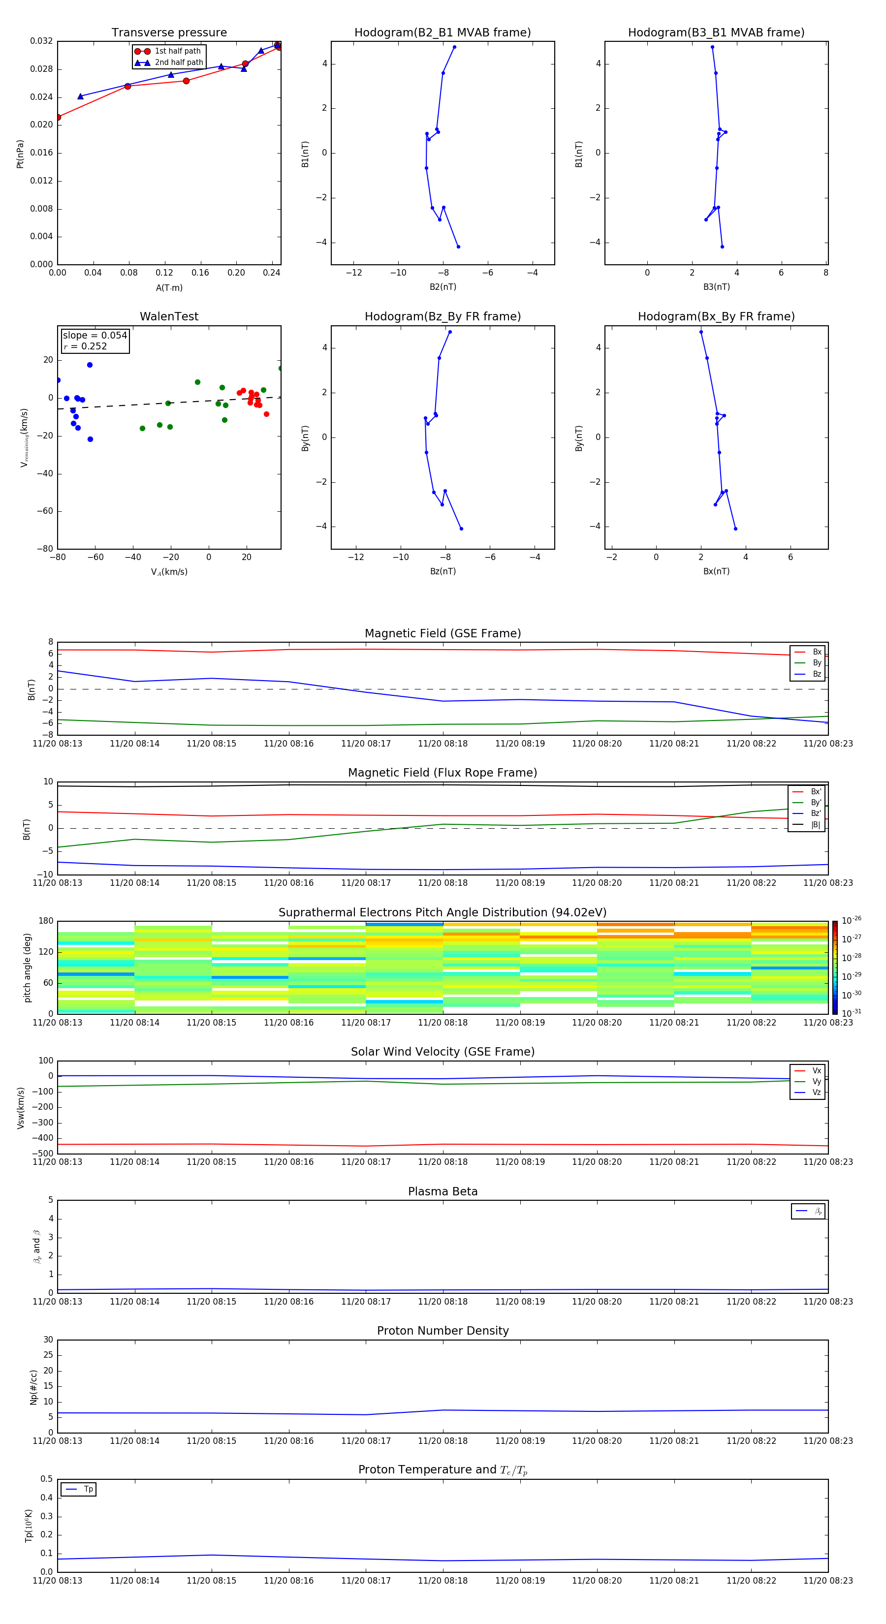Click 'Tp(10^6K)' y-axis label
Image resolution: width=886 pixels, height=1624 pixels.
[28, 1526]
